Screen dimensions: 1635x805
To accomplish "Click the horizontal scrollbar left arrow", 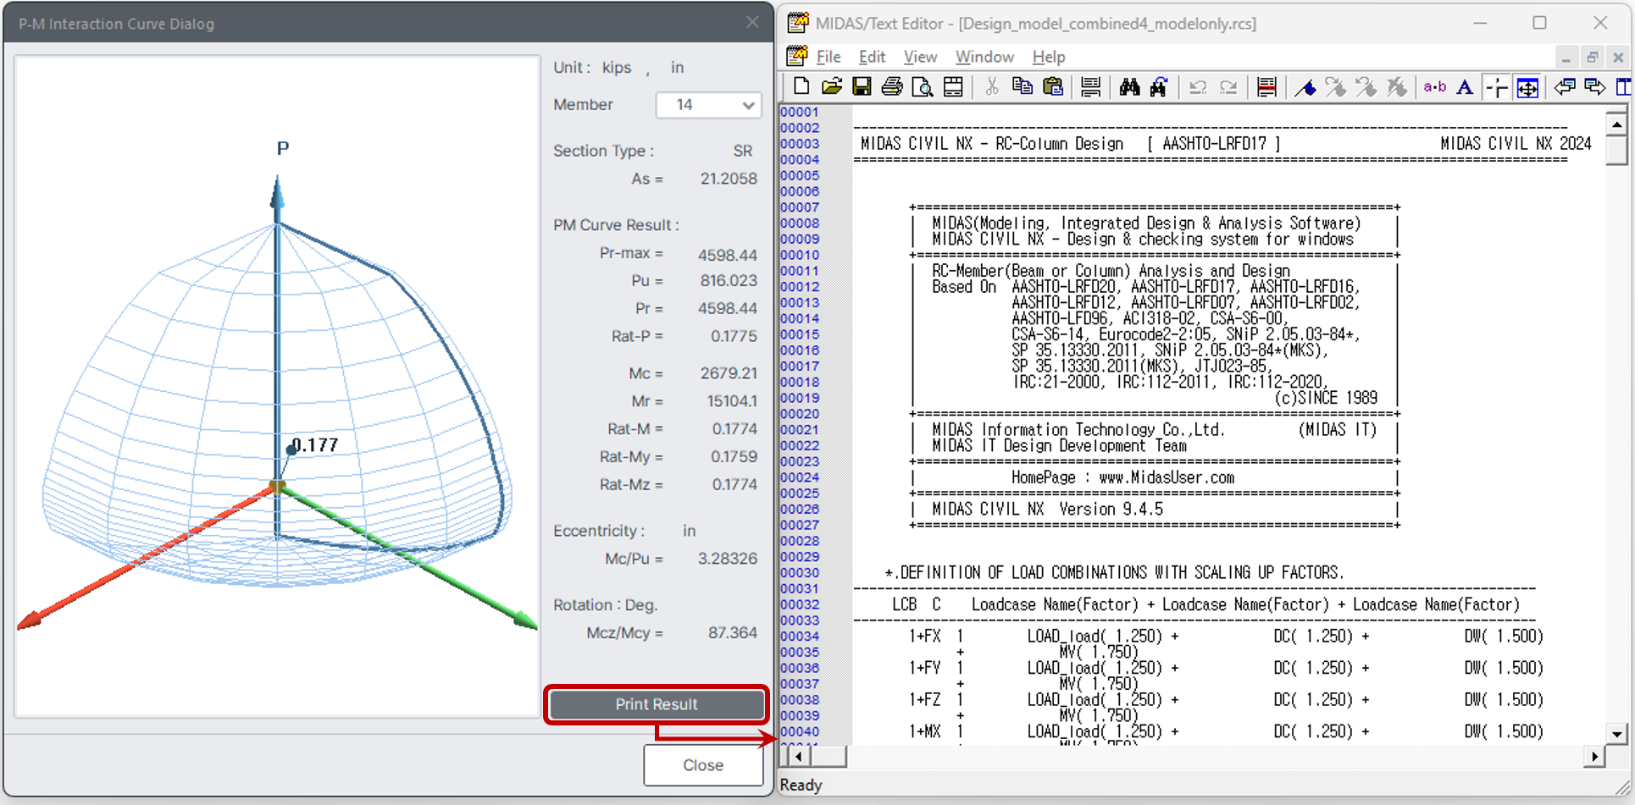I will point(798,756).
